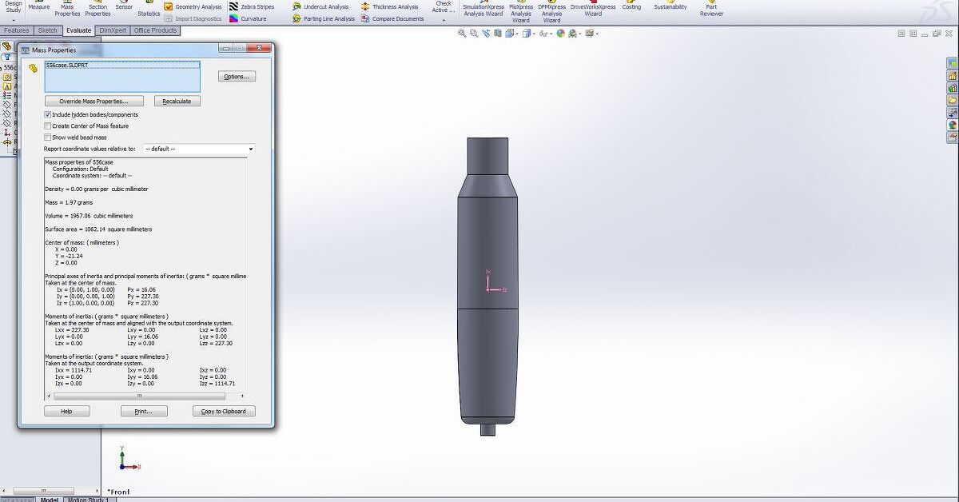Viewport: 959px width, 502px height.
Task: Select the Measure tool
Action: click(x=39, y=6)
